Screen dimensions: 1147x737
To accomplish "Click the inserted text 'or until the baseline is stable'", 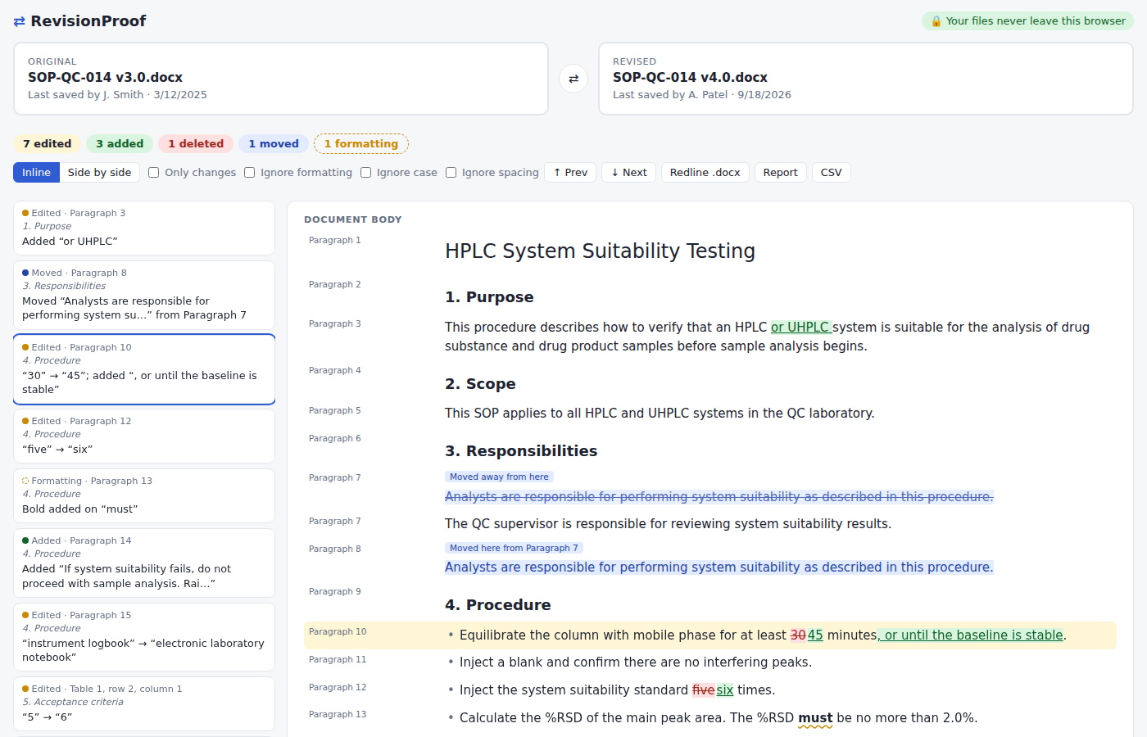I will point(970,635).
